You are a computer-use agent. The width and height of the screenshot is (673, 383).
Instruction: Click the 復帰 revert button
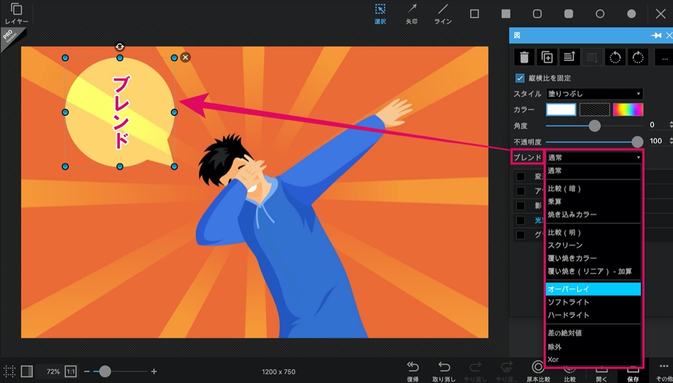413,371
